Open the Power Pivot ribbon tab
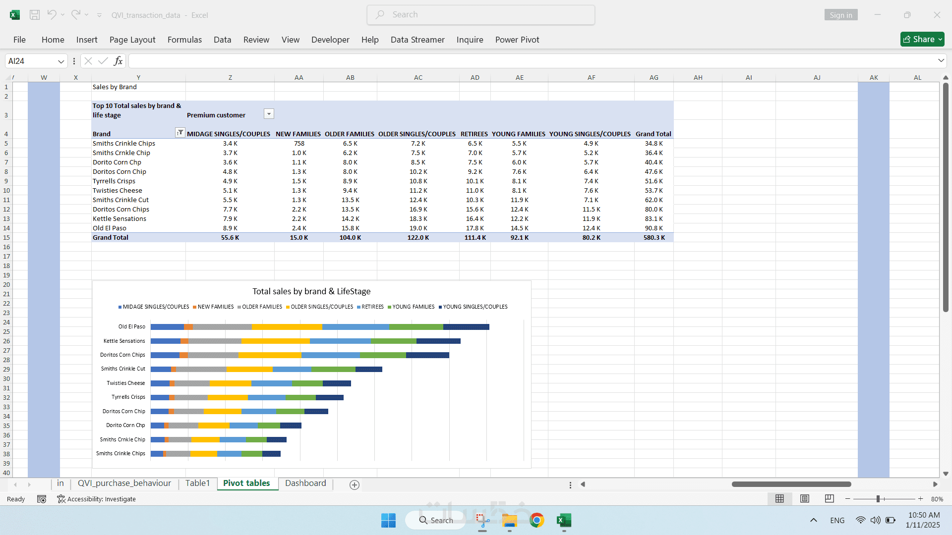The image size is (952, 535). pyautogui.click(x=517, y=40)
